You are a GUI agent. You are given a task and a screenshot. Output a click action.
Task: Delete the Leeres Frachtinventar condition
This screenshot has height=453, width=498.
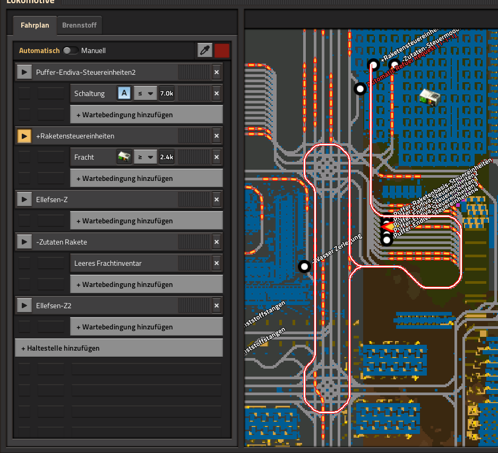tap(217, 263)
